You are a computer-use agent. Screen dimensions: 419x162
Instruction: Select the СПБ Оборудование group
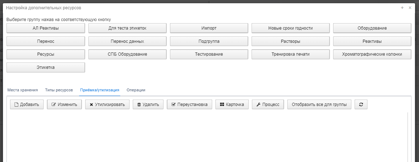[x=127, y=54]
